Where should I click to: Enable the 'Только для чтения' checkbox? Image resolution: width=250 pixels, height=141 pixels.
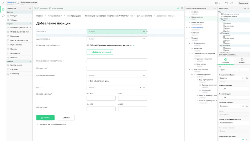tap(221, 89)
